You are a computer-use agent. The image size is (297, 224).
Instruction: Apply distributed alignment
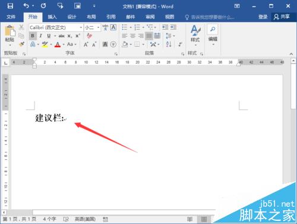(x=157, y=36)
